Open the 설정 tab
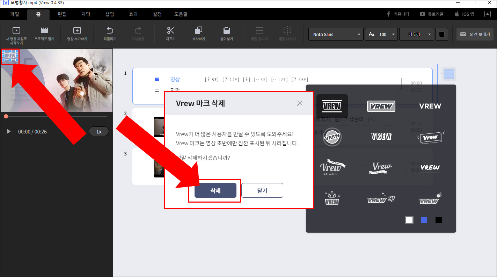The height and width of the screenshot is (277, 497). coord(157,14)
